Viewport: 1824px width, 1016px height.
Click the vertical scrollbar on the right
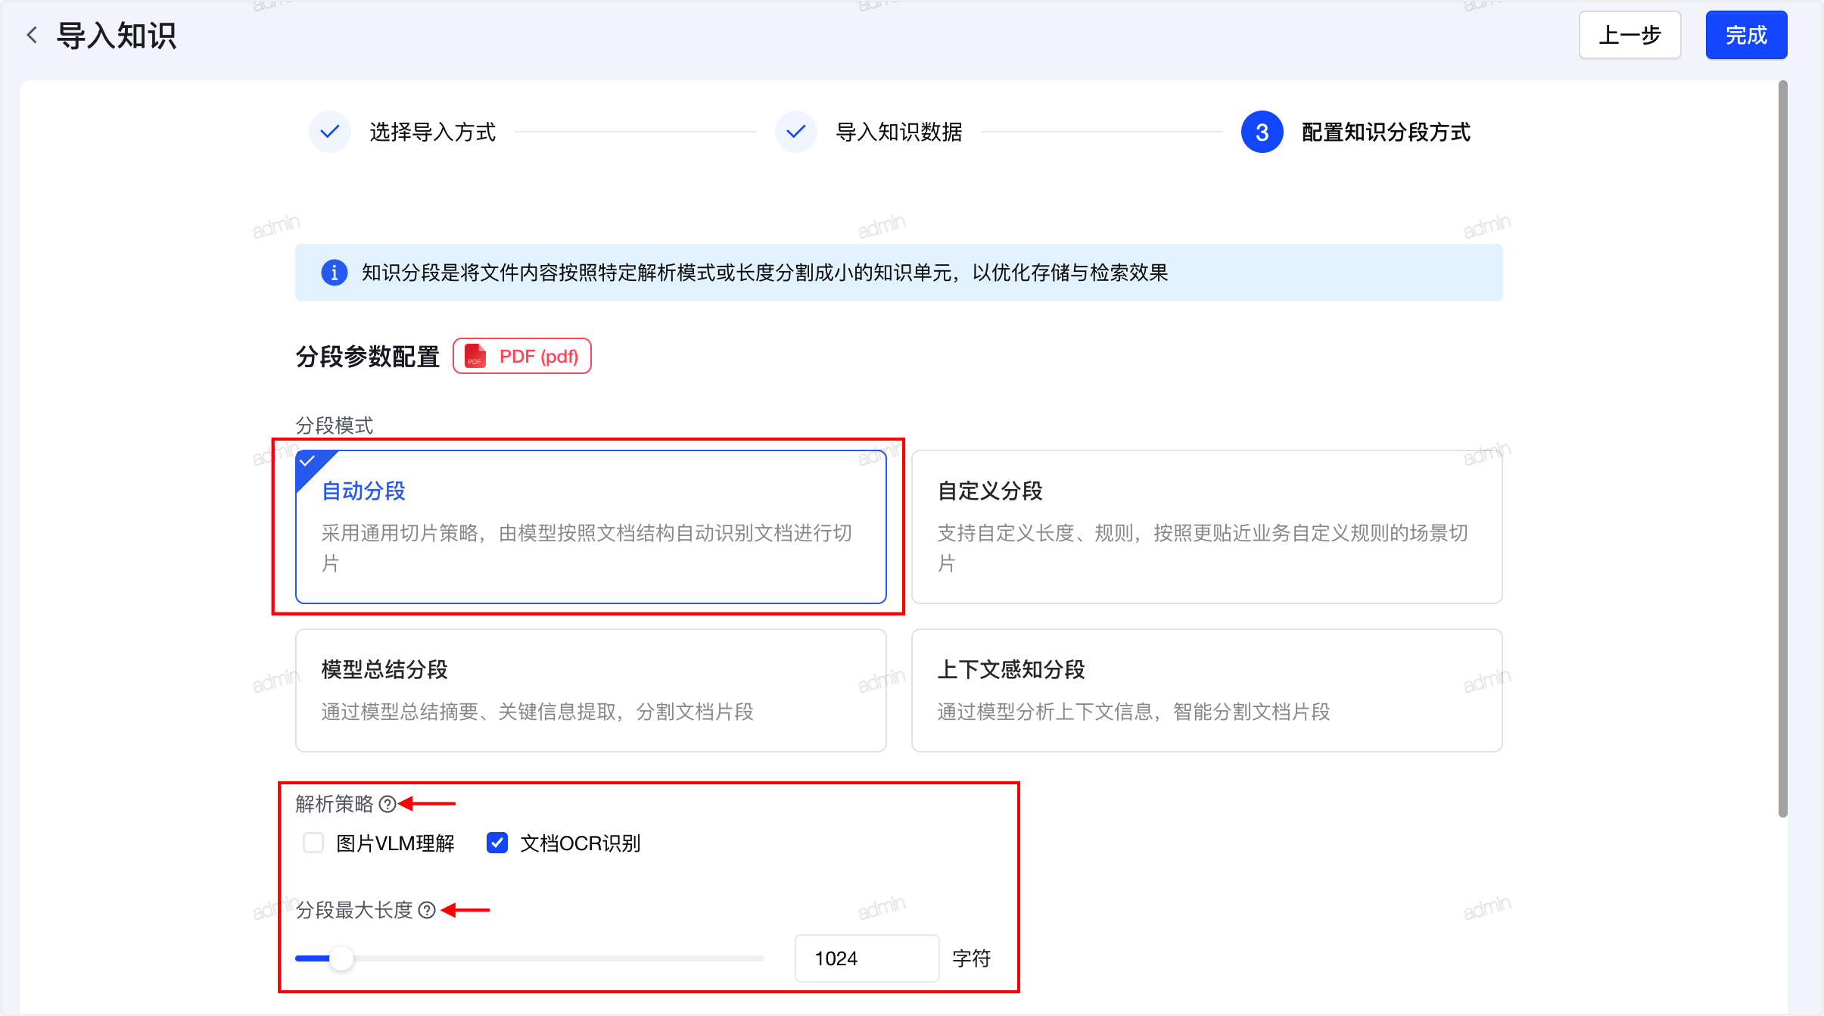1782,449
